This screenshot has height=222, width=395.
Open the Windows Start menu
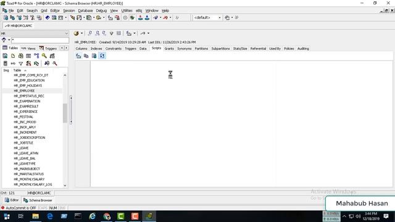pos(7,216)
